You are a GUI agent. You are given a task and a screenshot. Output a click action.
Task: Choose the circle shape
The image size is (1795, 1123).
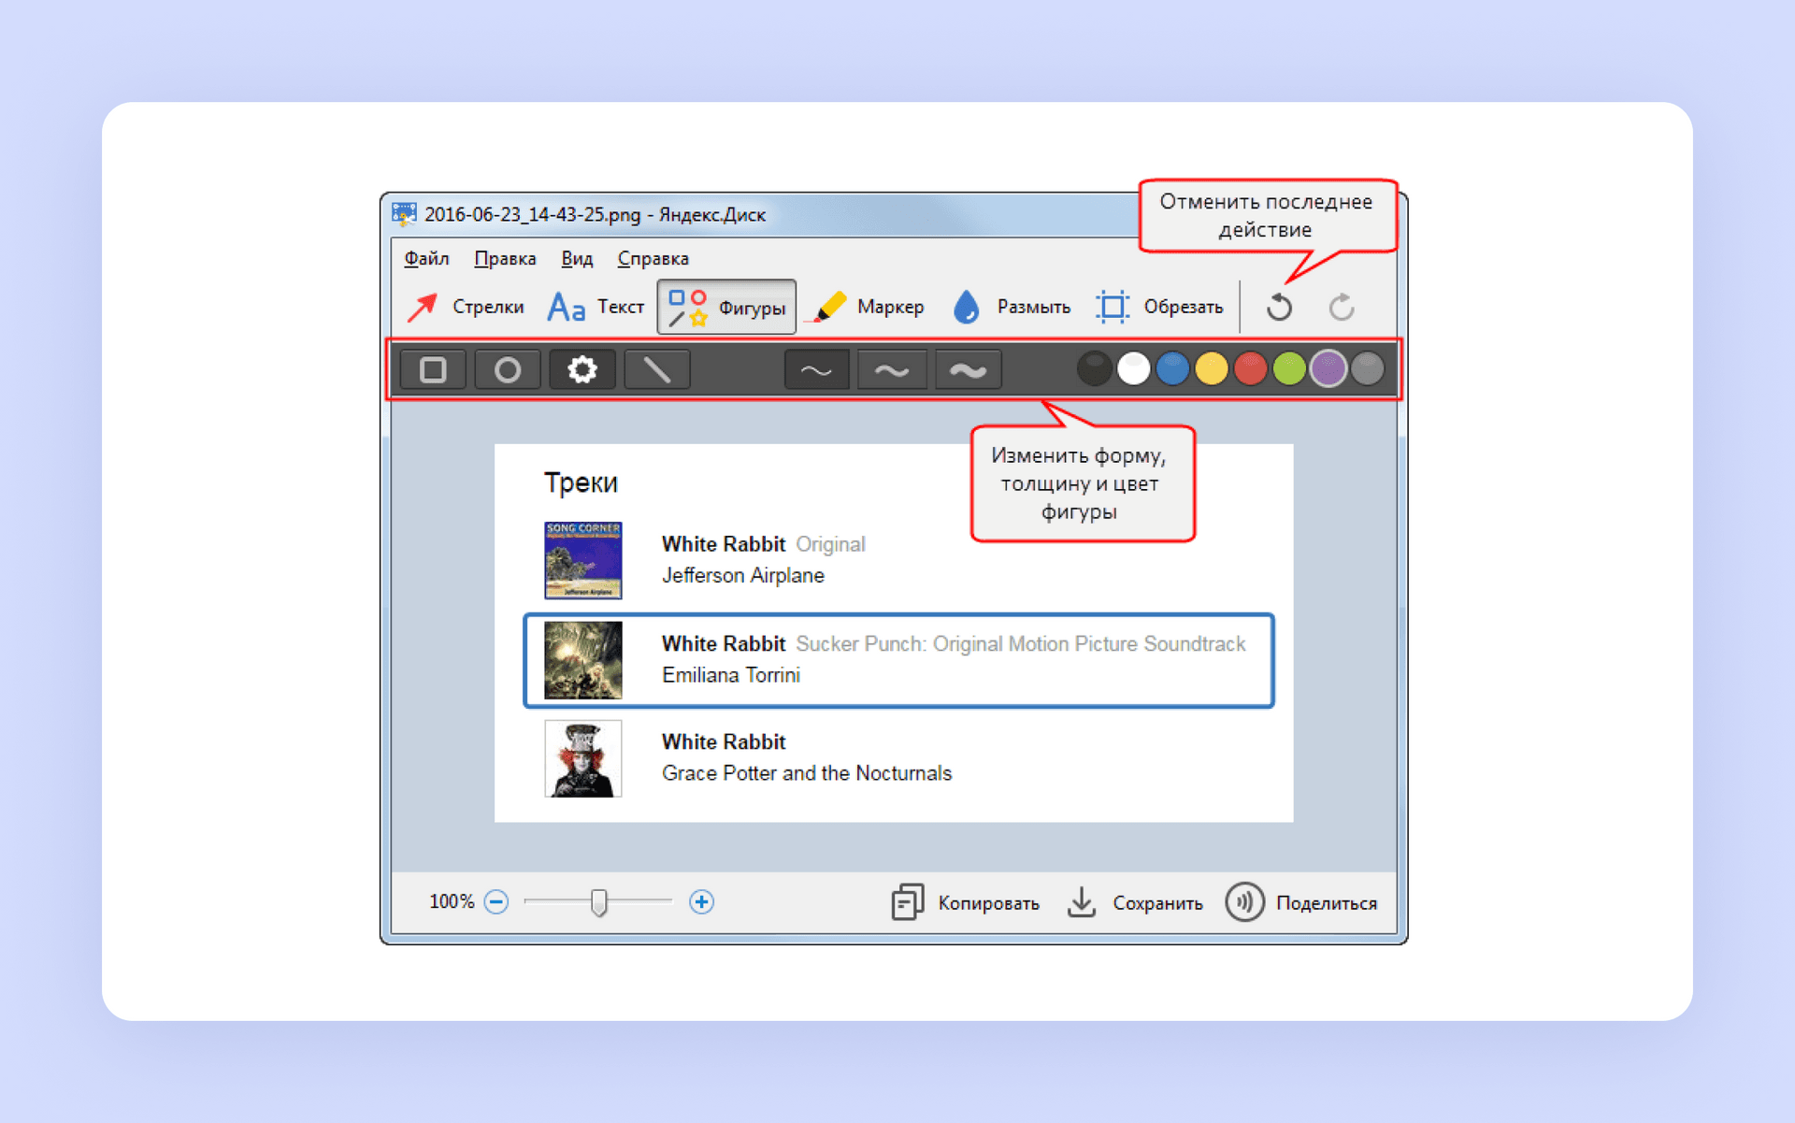[x=508, y=369]
